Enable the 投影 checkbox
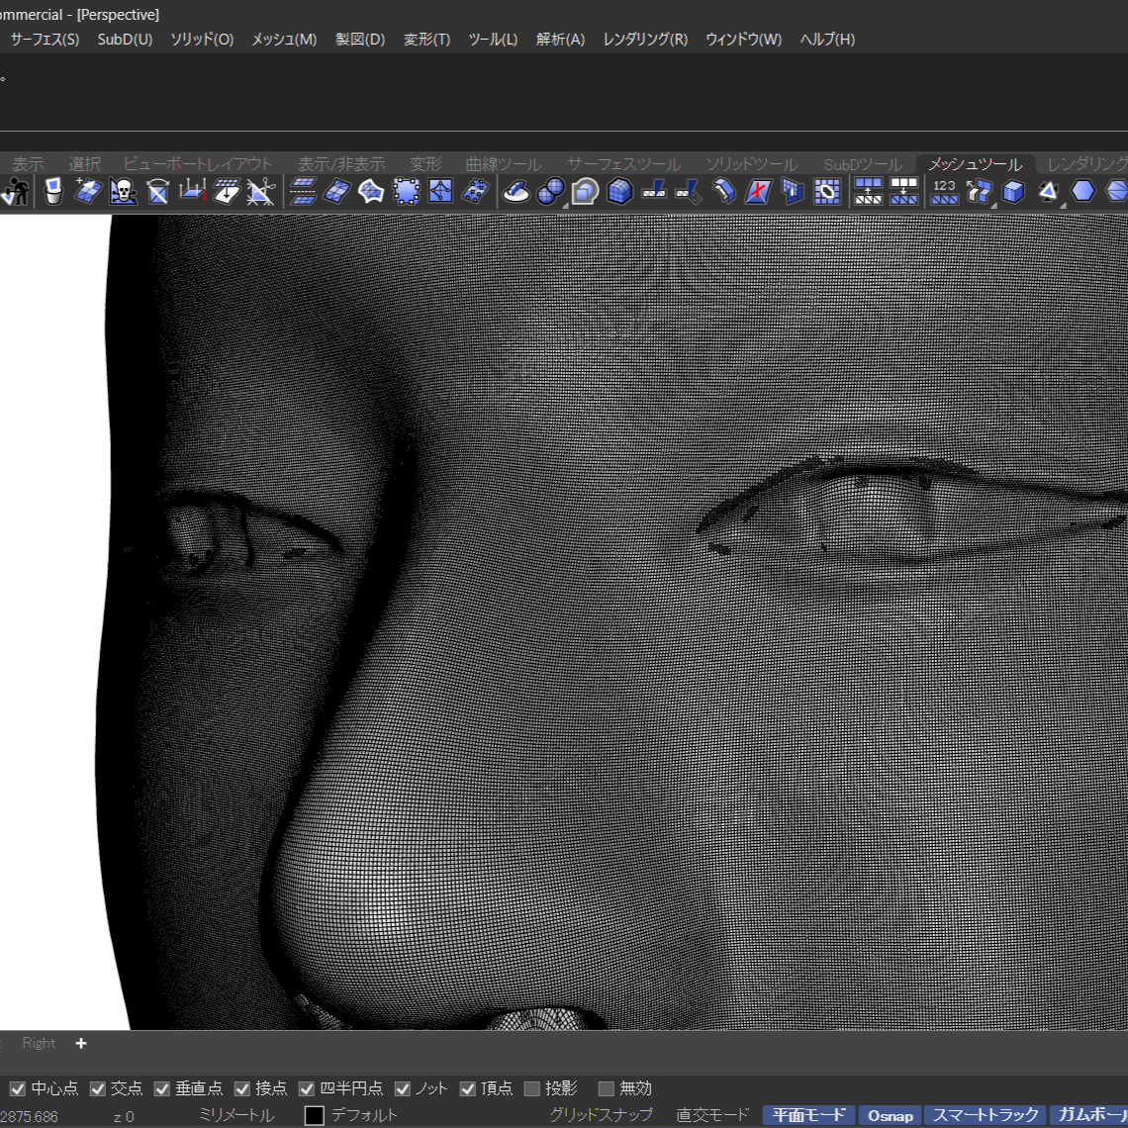Image resolution: width=1128 pixels, height=1128 pixels. pos(532,1088)
